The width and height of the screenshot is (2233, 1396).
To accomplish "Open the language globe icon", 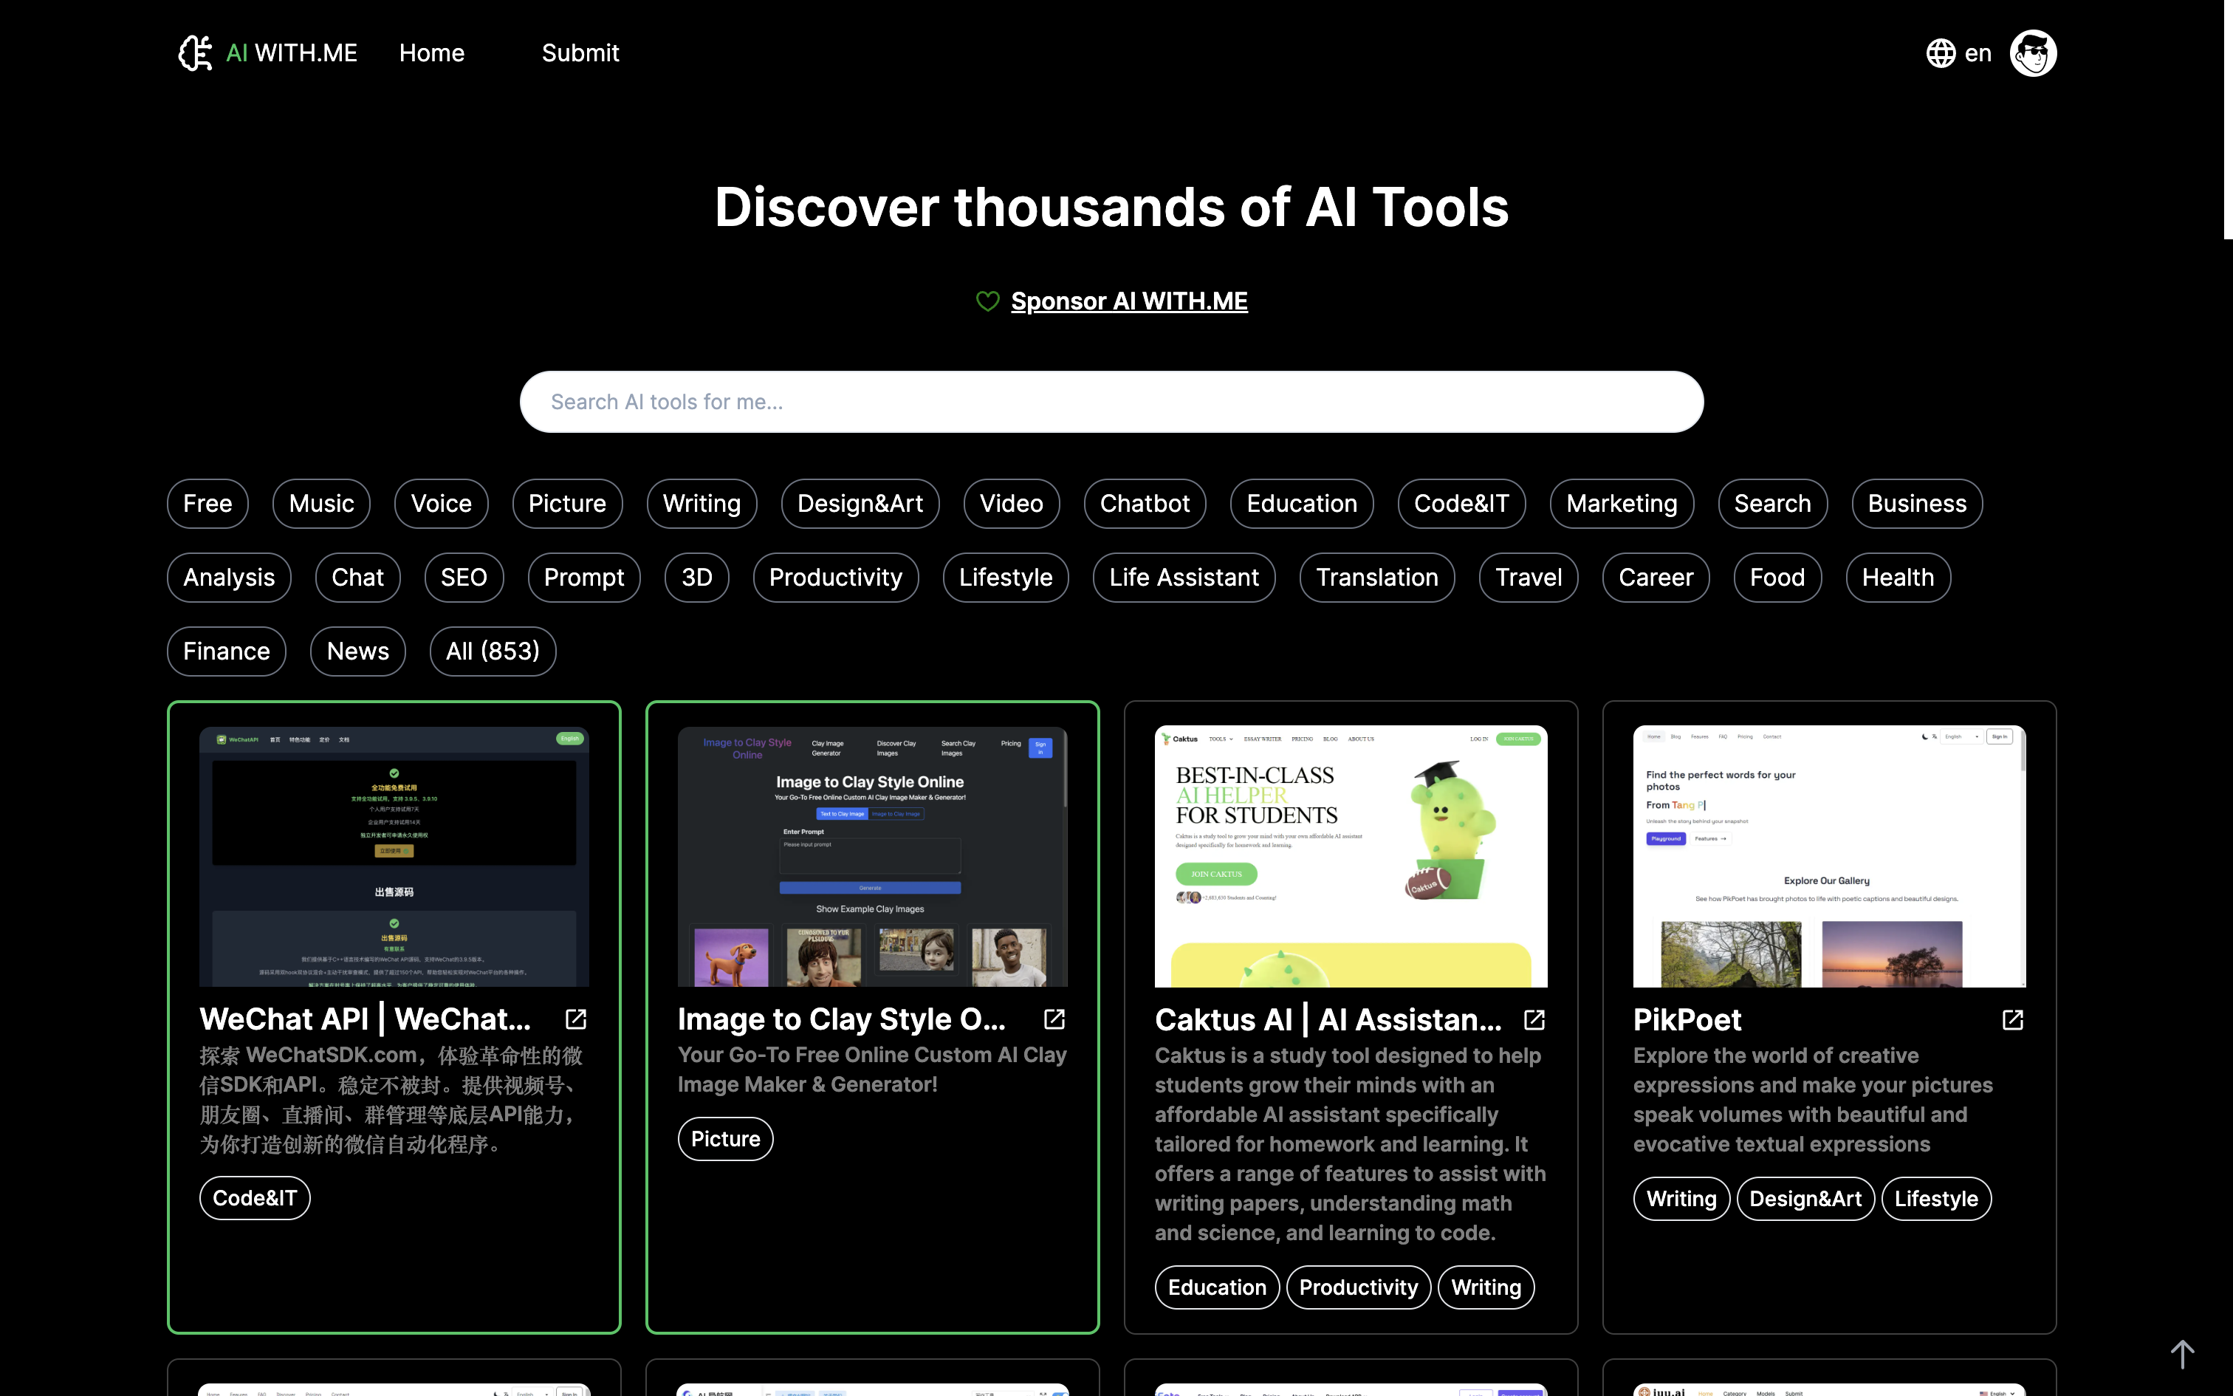I will click(x=1940, y=52).
